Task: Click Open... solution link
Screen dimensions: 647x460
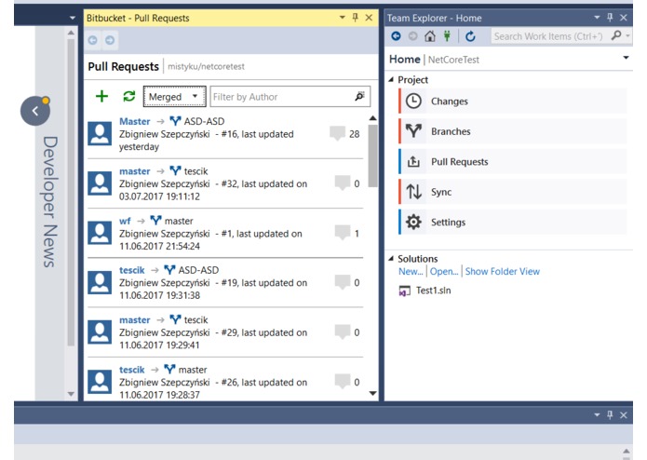Action: tap(444, 272)
